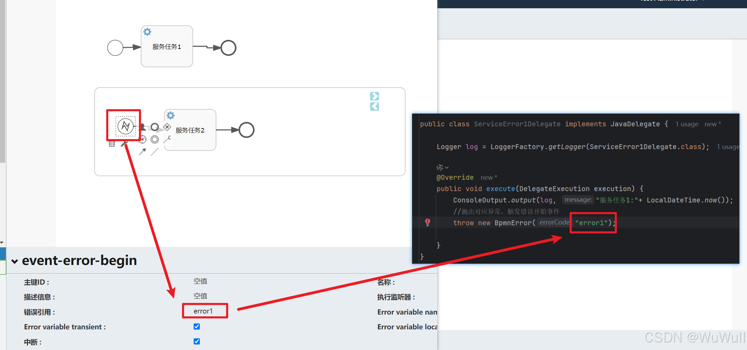
Task: Click the ServiceError1Delegate class name in code
Action: tap(517, 124)
